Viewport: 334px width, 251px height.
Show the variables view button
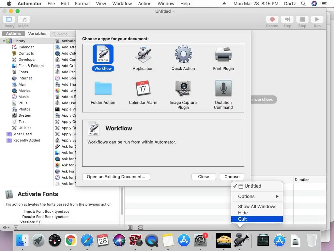tap(141, 227)
